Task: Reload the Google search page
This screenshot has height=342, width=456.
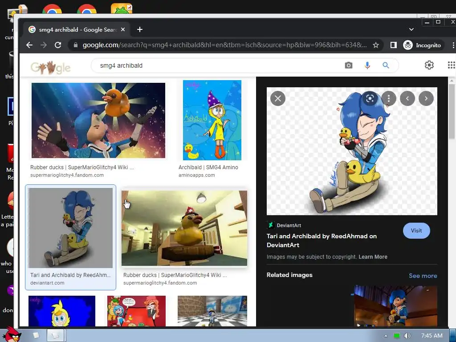Action: (x=58, y=45)
